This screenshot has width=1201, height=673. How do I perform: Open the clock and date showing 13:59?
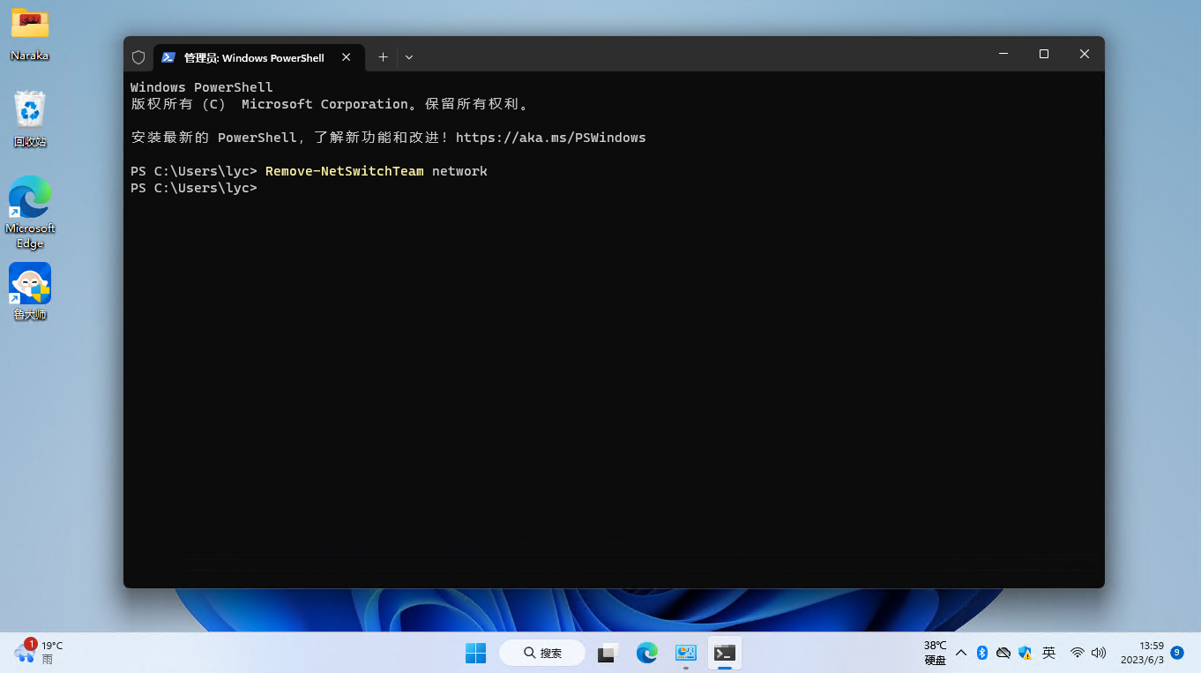coord(1143,653)
